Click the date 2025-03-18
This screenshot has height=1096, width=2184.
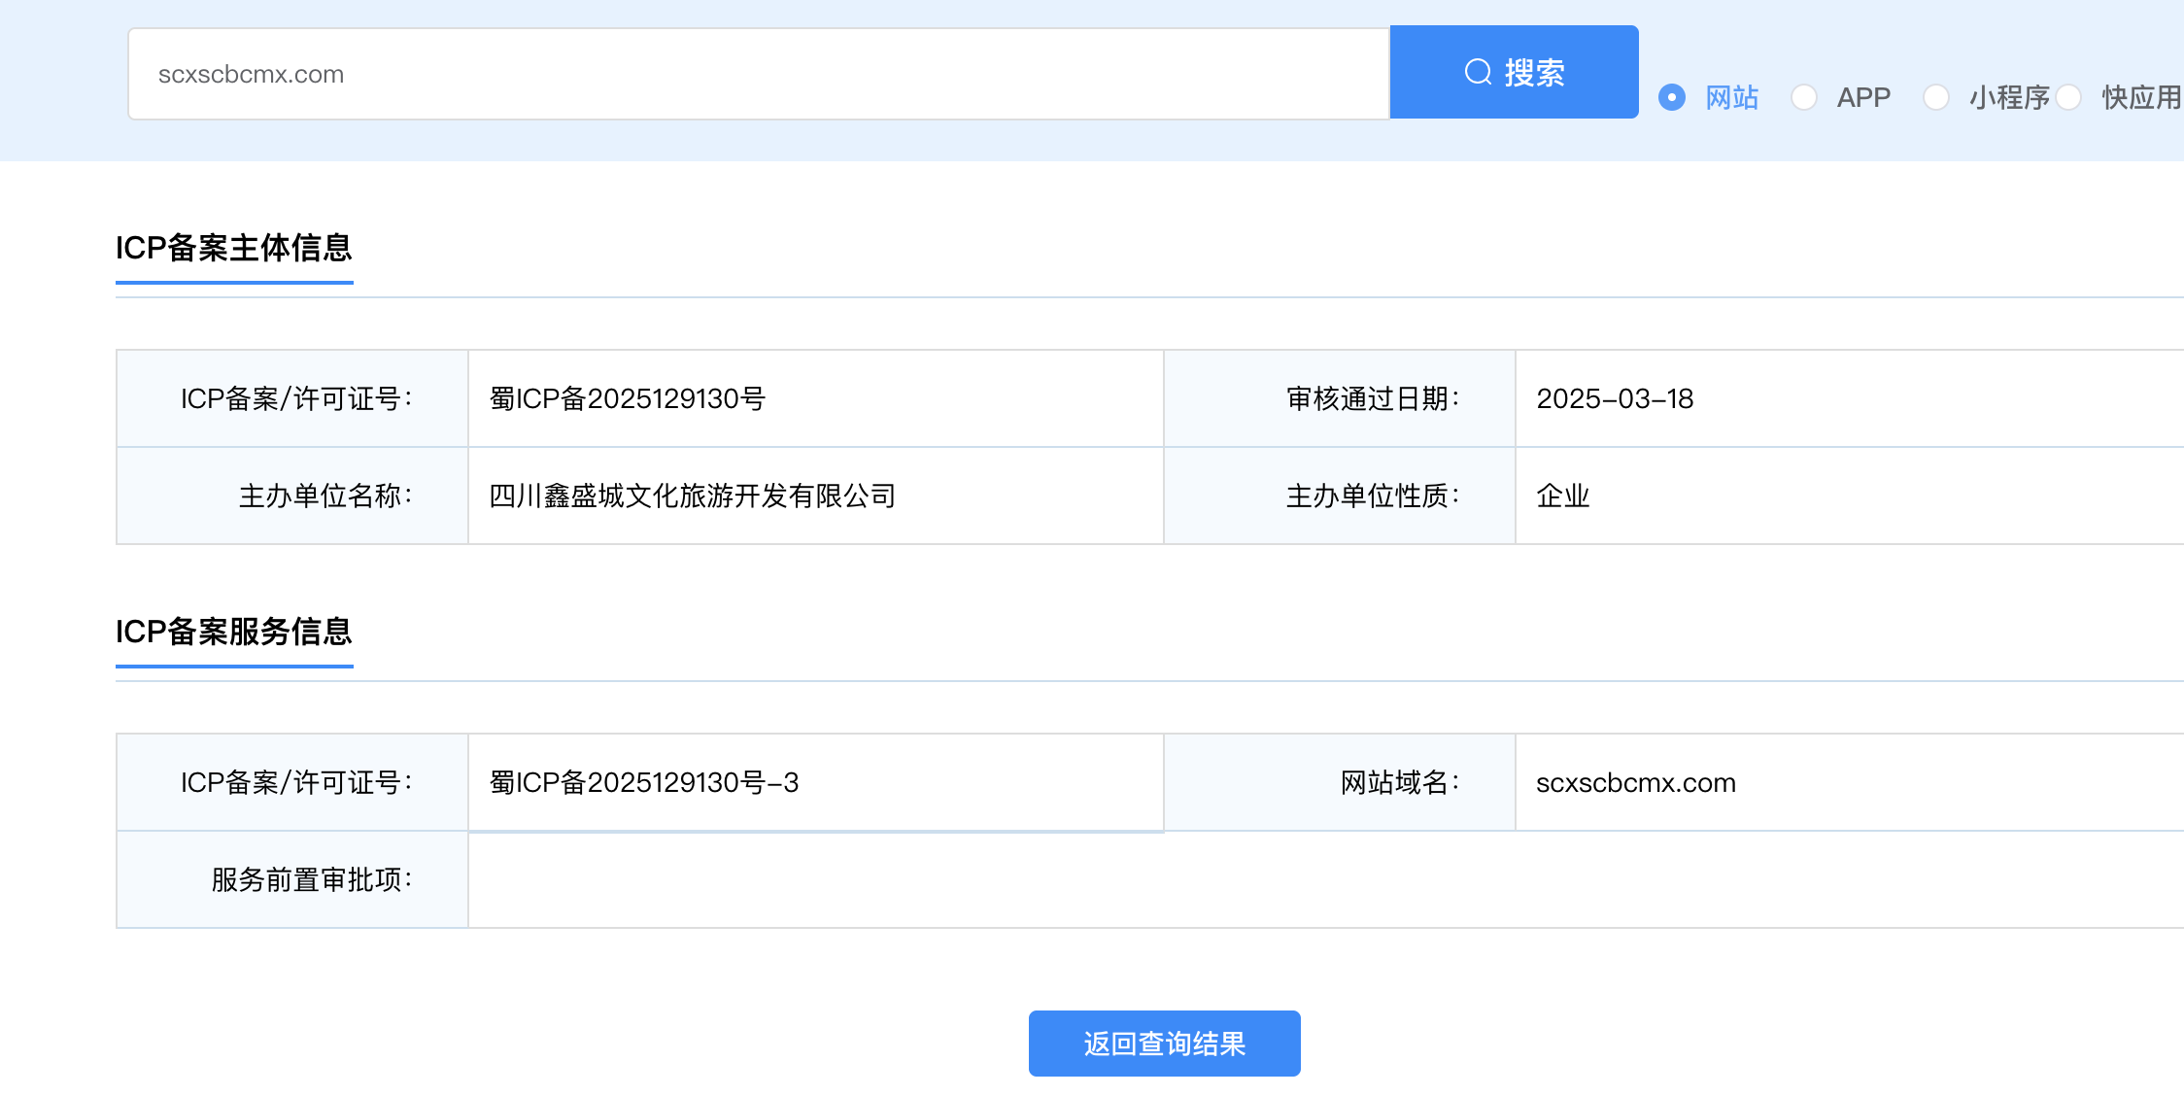[x=1615, y=399]
